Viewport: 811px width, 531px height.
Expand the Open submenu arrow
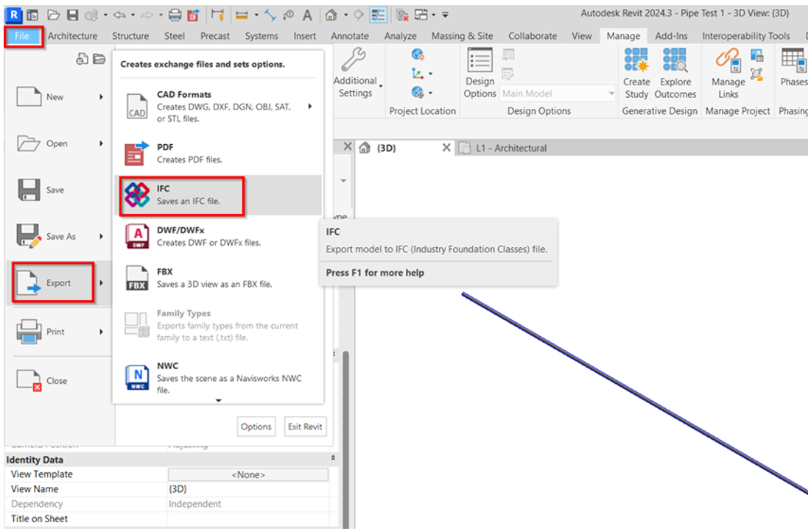tap(102, 143)
